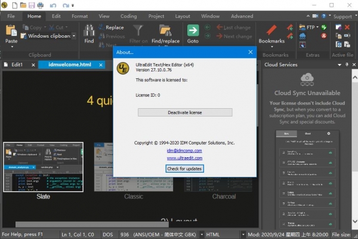
Task: Open the encoding dropdown in status bar
Action: tap(202, 235)
